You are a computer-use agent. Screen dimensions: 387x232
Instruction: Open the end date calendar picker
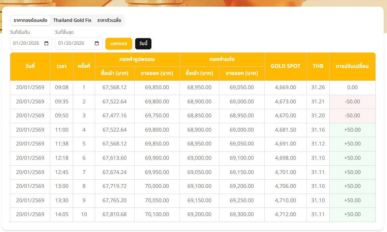coord(96,43)
